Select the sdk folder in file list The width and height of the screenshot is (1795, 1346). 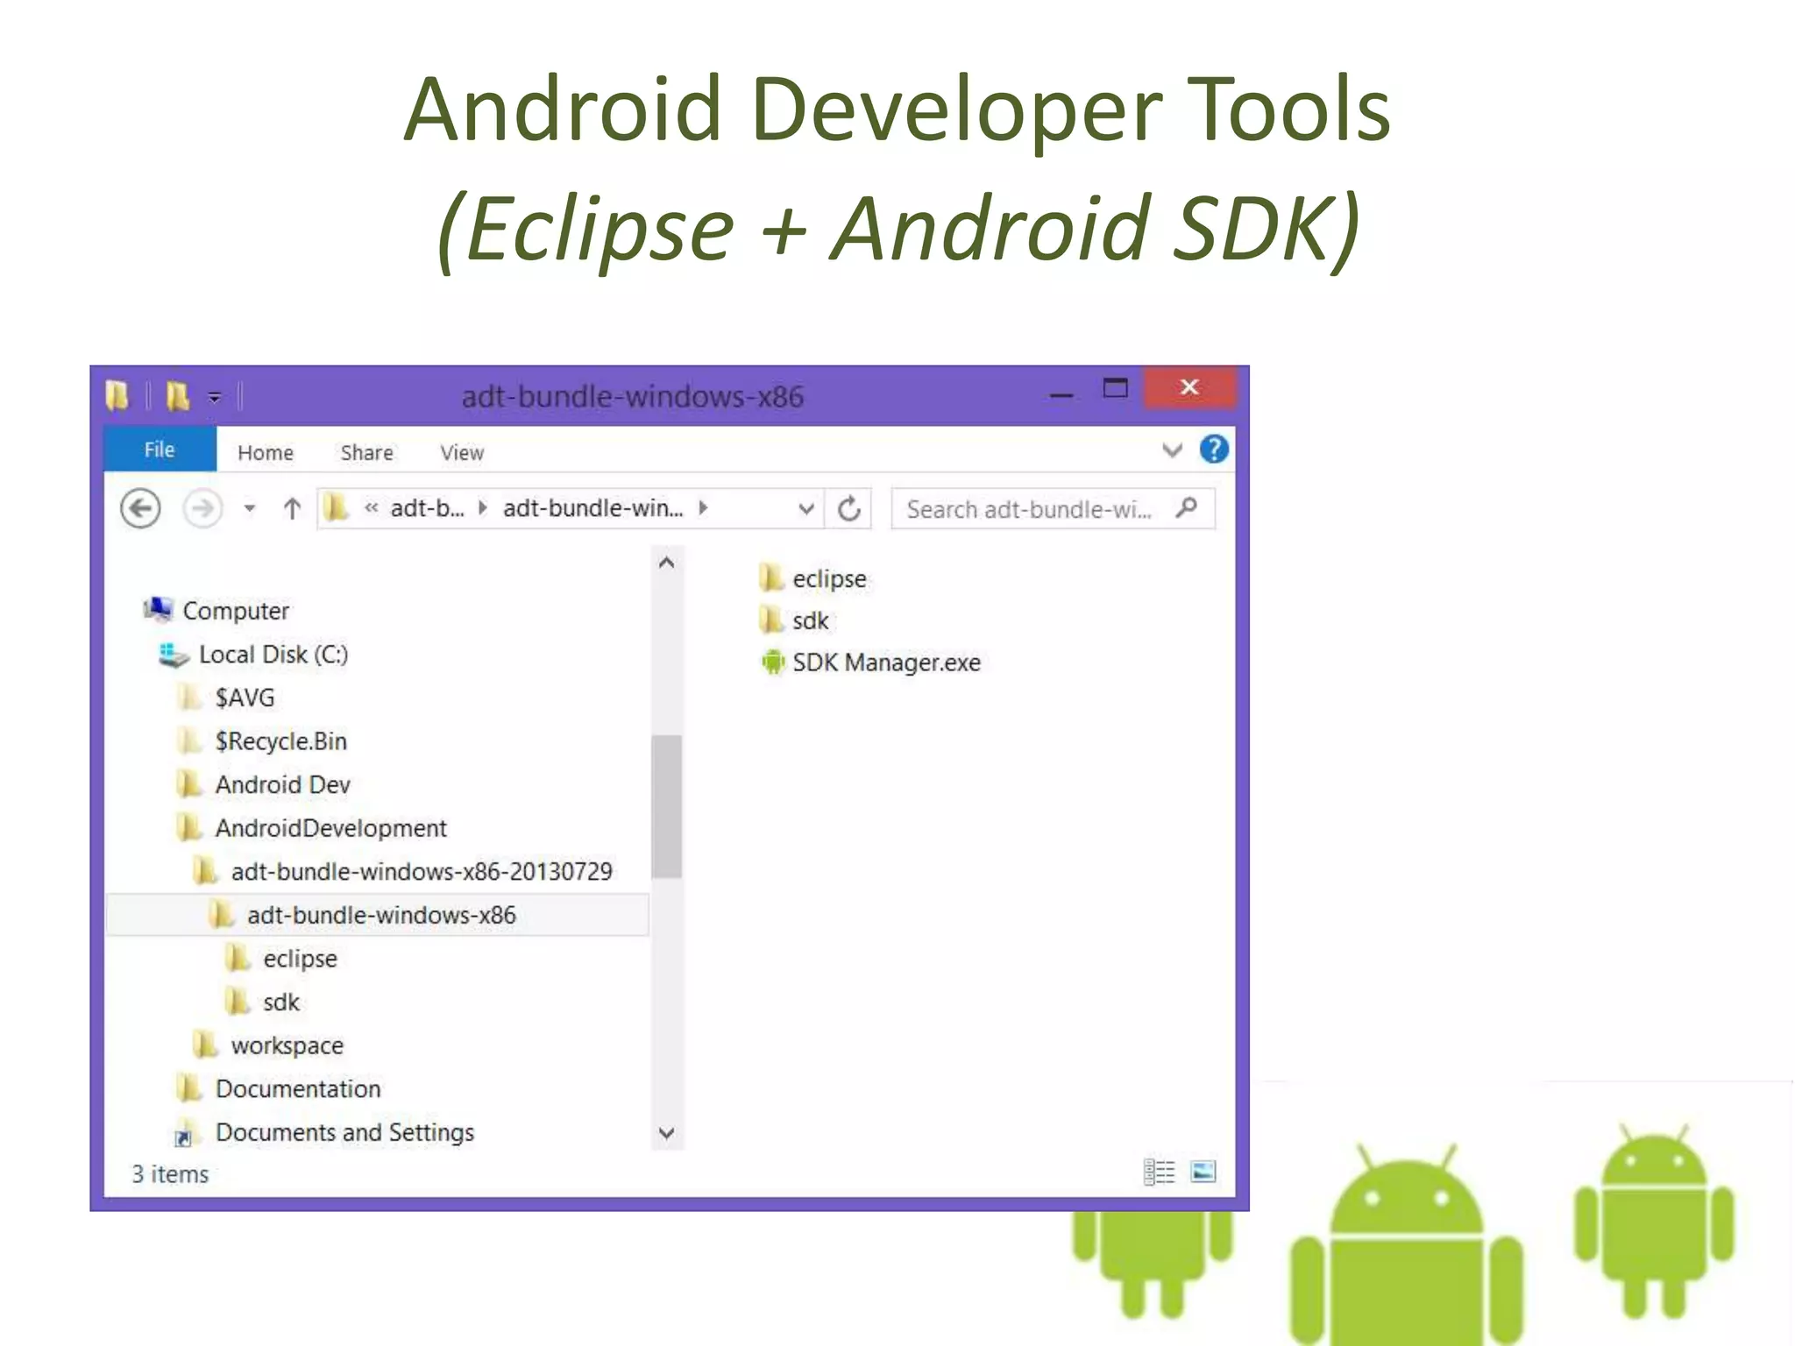[793, 620]
